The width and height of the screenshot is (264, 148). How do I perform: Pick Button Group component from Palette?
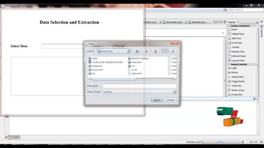[x=236, y=90]
